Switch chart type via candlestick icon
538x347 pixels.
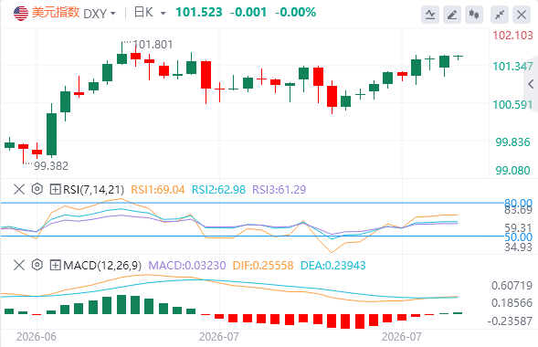[x=474, y=15]
